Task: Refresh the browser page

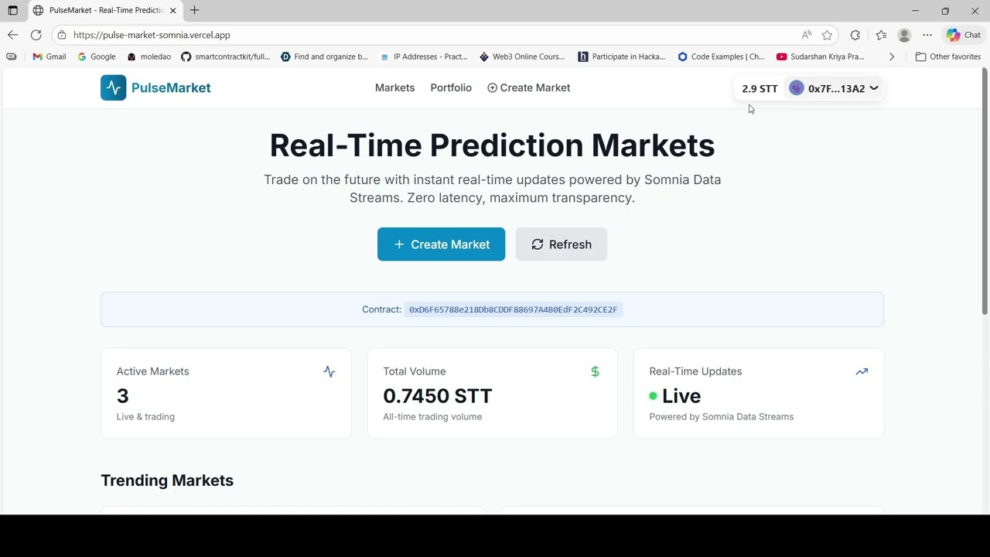Action: (x=36, y=35)
